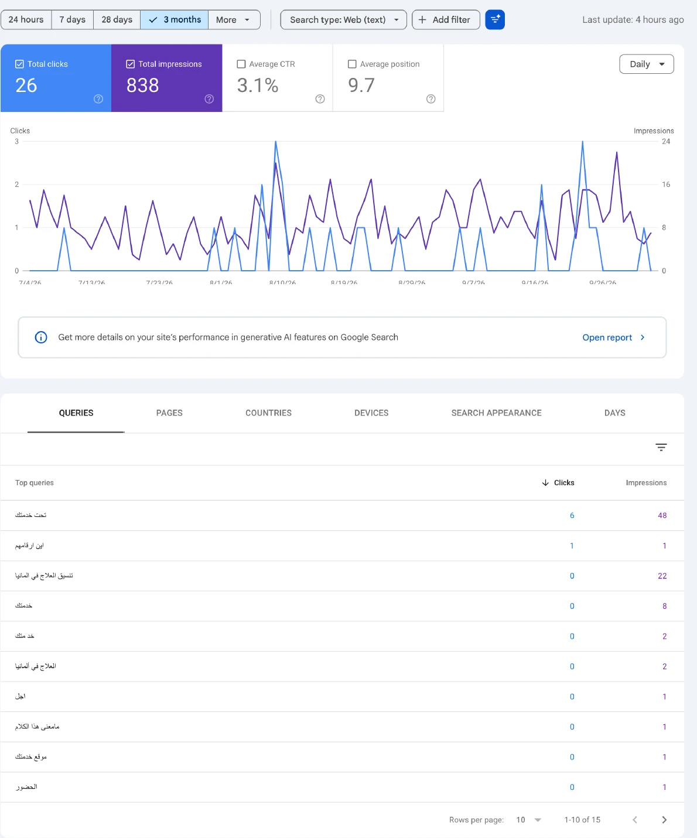Image resolution: width=697 pixels, height=838 pixels.
Task: Select the 28 days date range
Action: (x=117, y=20)
